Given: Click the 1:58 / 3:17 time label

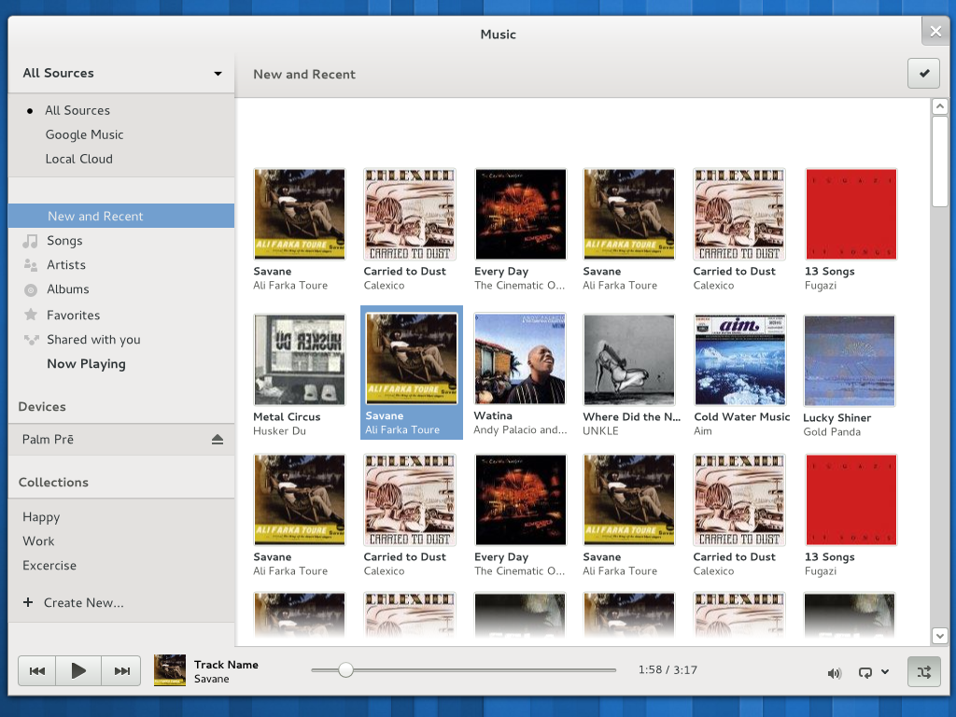Looking at the screenshot, I should [x=668, y=670].
